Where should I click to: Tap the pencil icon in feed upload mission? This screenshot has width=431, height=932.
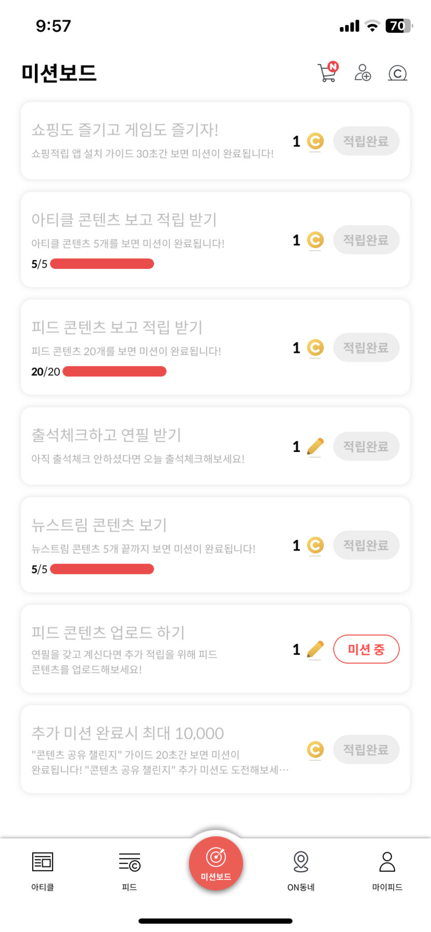[x=315, y=649]
